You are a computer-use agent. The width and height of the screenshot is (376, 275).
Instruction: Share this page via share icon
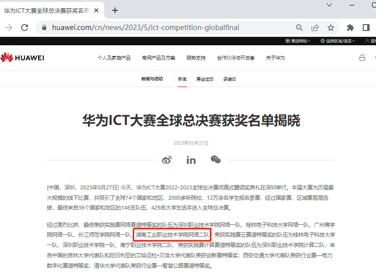(x=315, y=28)
